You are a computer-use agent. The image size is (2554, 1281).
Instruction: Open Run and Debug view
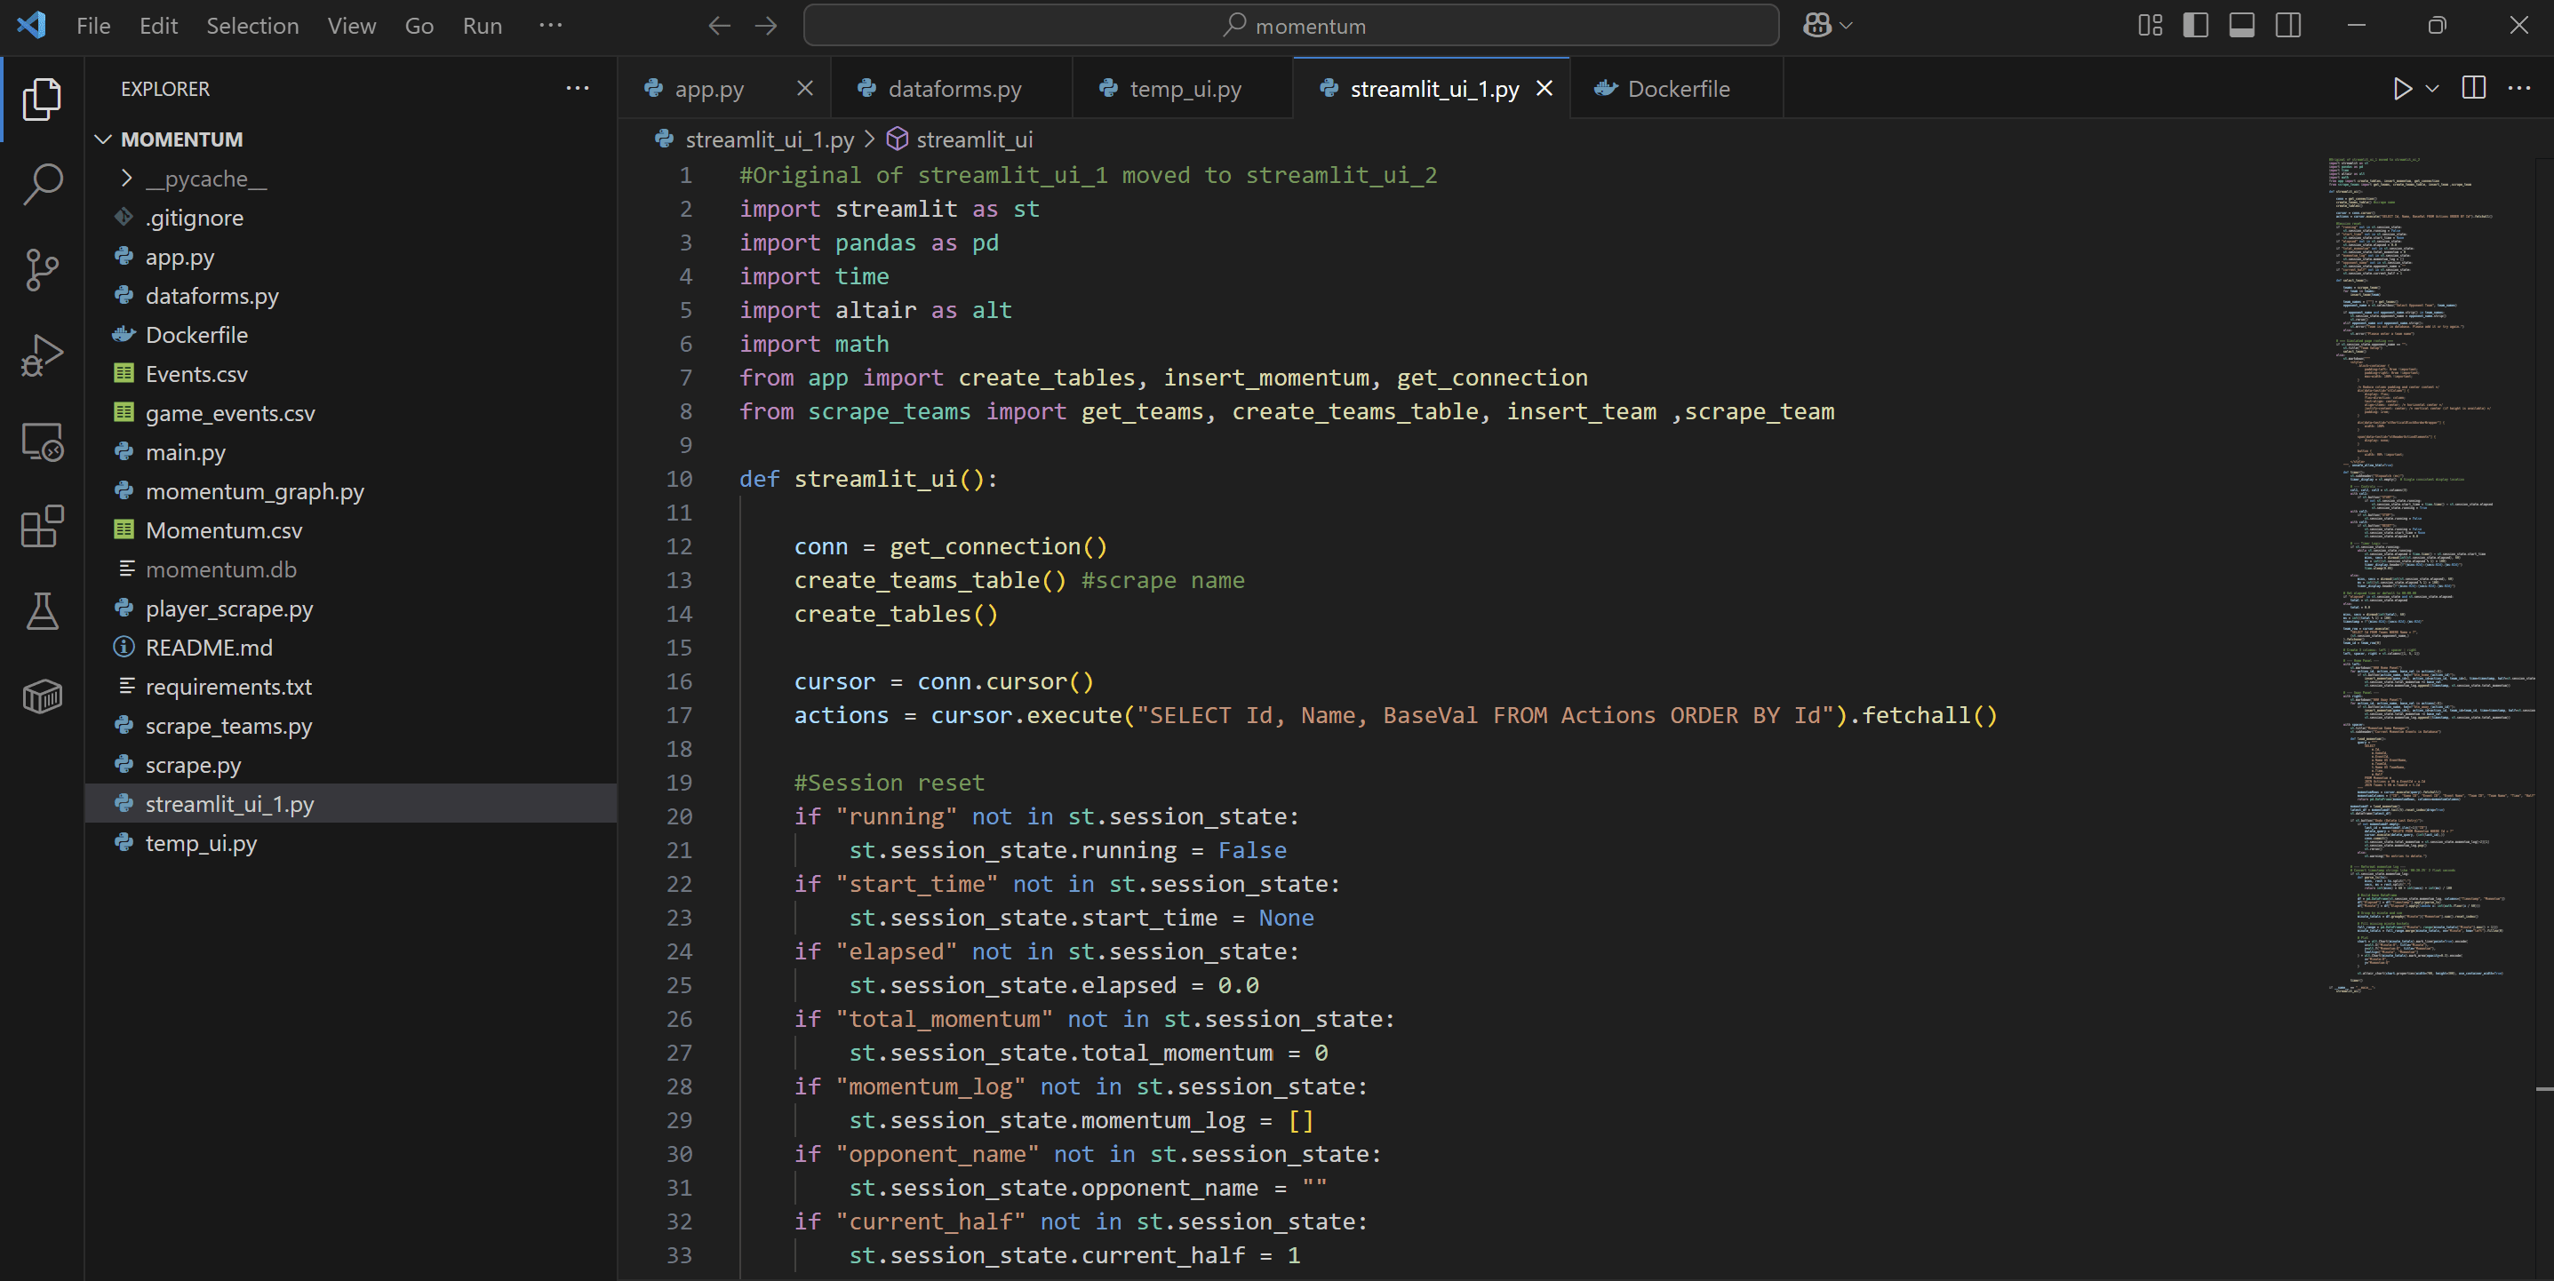click(43, 355)
